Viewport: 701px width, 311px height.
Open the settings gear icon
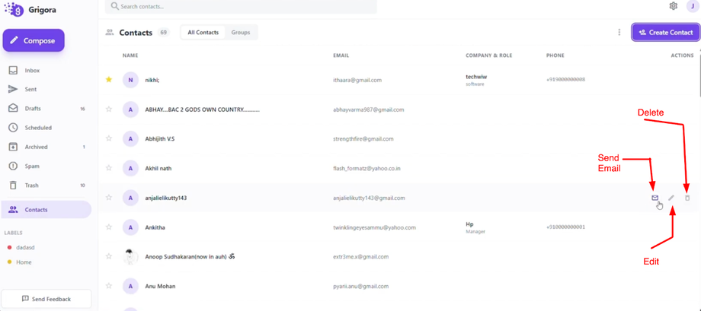tap(674, 6)
